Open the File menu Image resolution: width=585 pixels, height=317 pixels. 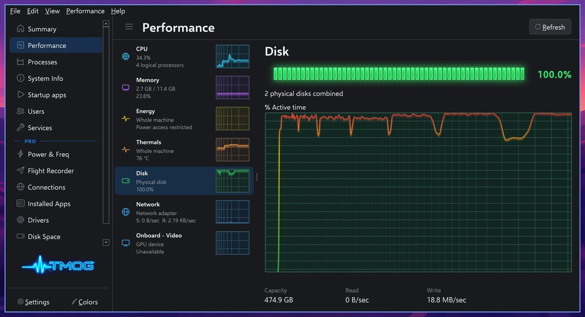15,11
